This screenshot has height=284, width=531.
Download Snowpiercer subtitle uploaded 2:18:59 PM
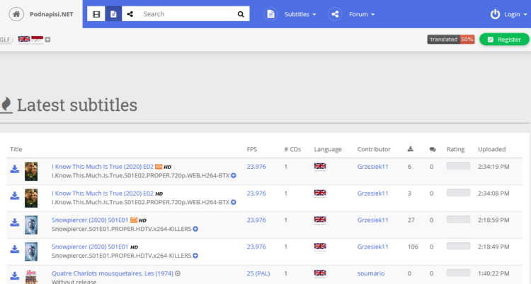(x=15, y=223)
